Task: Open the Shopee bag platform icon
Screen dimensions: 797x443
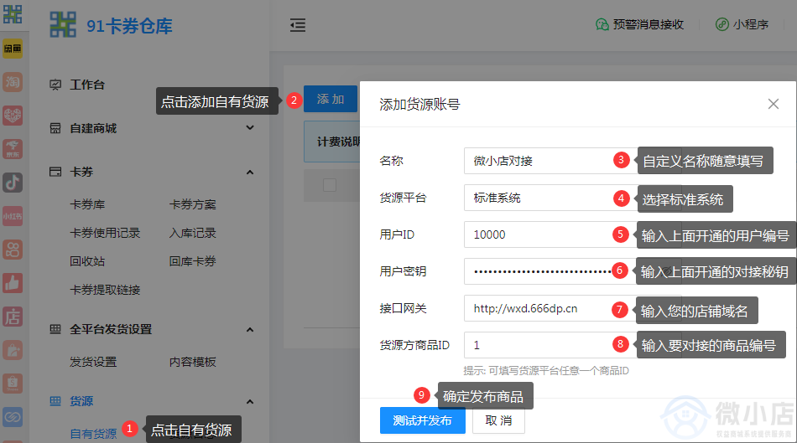Action: click(x=13, y=383)
